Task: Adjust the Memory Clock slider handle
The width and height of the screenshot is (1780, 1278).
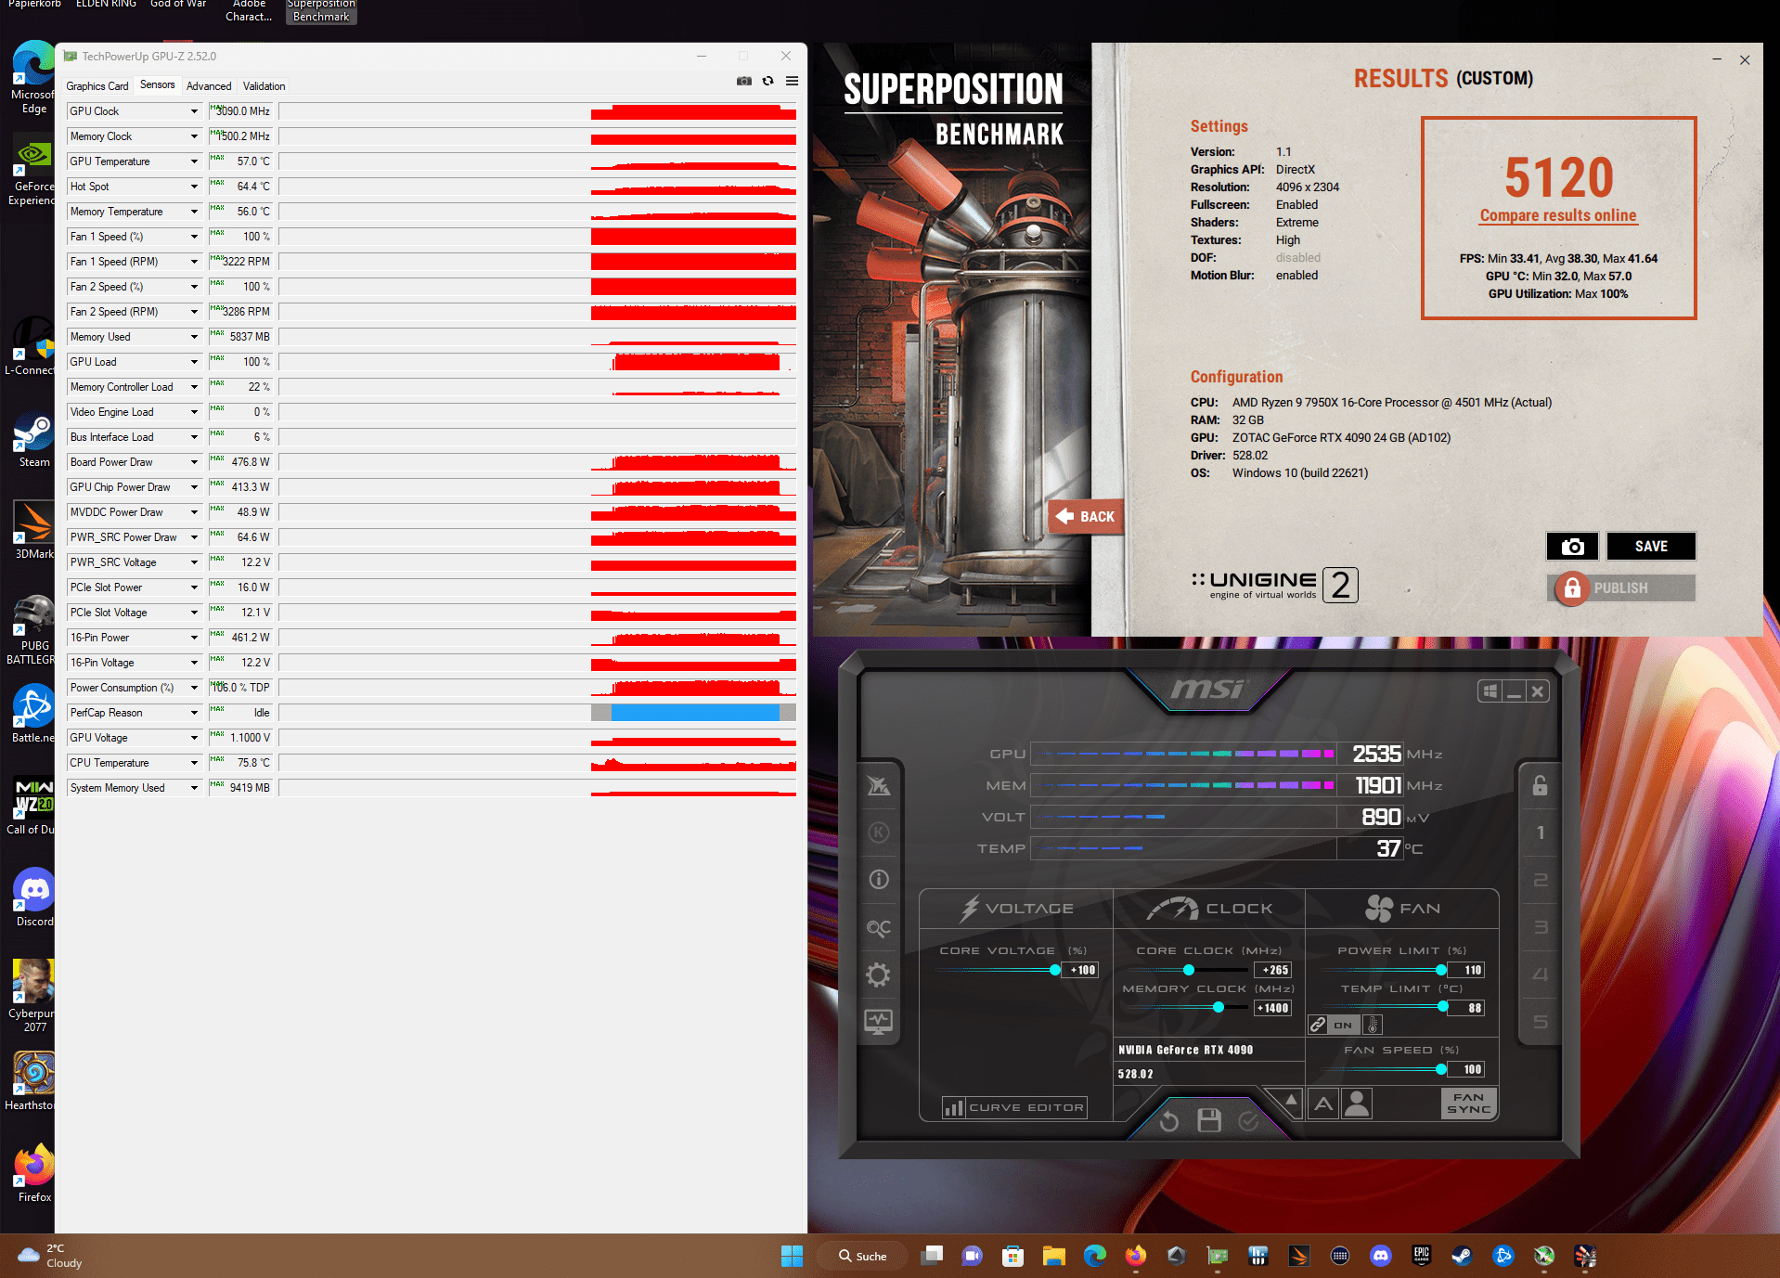Action: click(1218, 1008)
